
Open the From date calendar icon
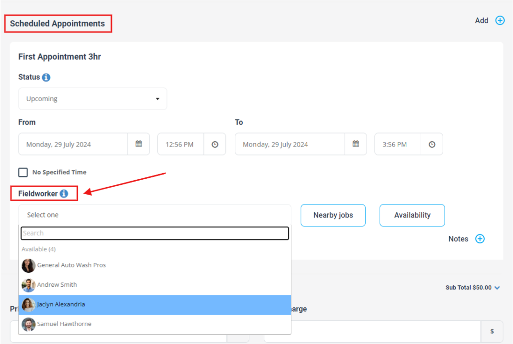(x=139, y=144)
